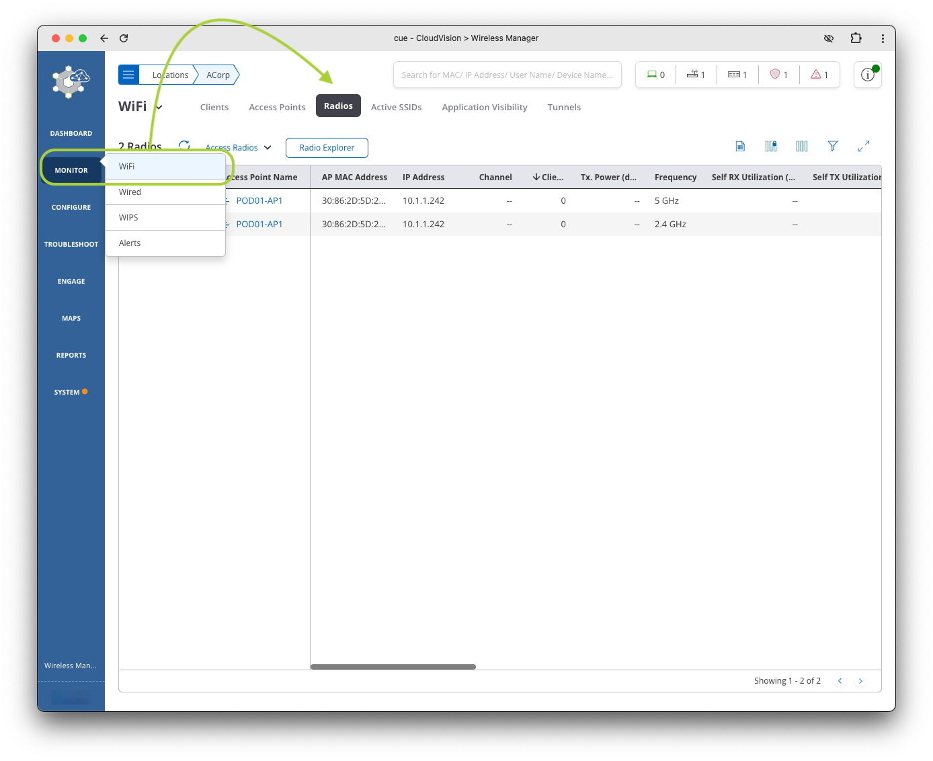The image size is (933, 761).
Task: Click the export report document icon
Action: (x=740, y=146)
